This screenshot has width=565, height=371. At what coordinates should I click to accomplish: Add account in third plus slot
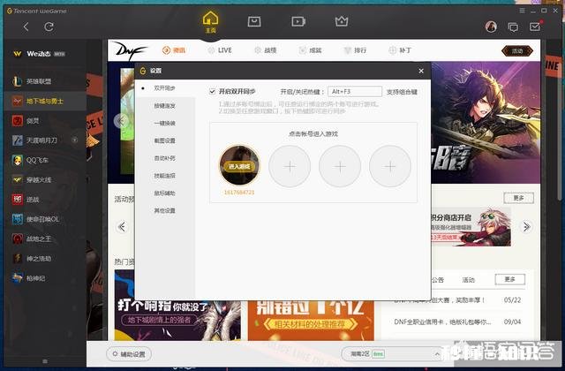coord(340,166)
